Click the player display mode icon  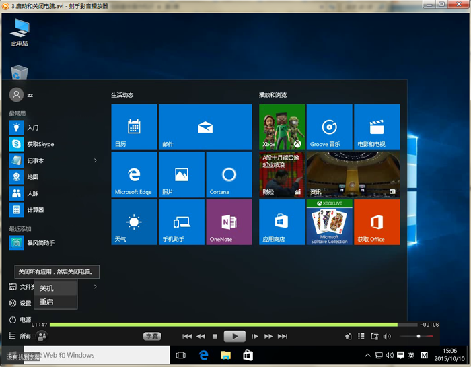(x=375, y=336)
